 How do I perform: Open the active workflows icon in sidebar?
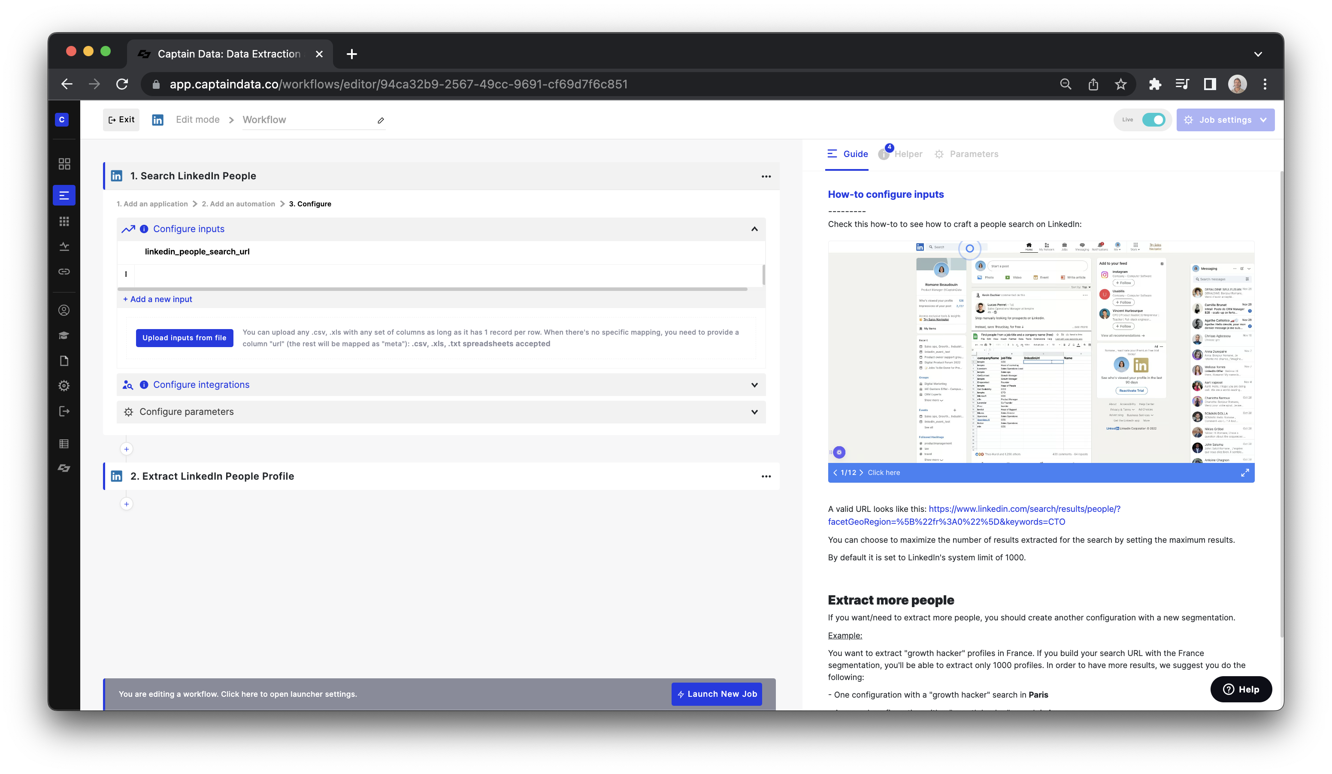pyautogui.click(x=64, y=196)
